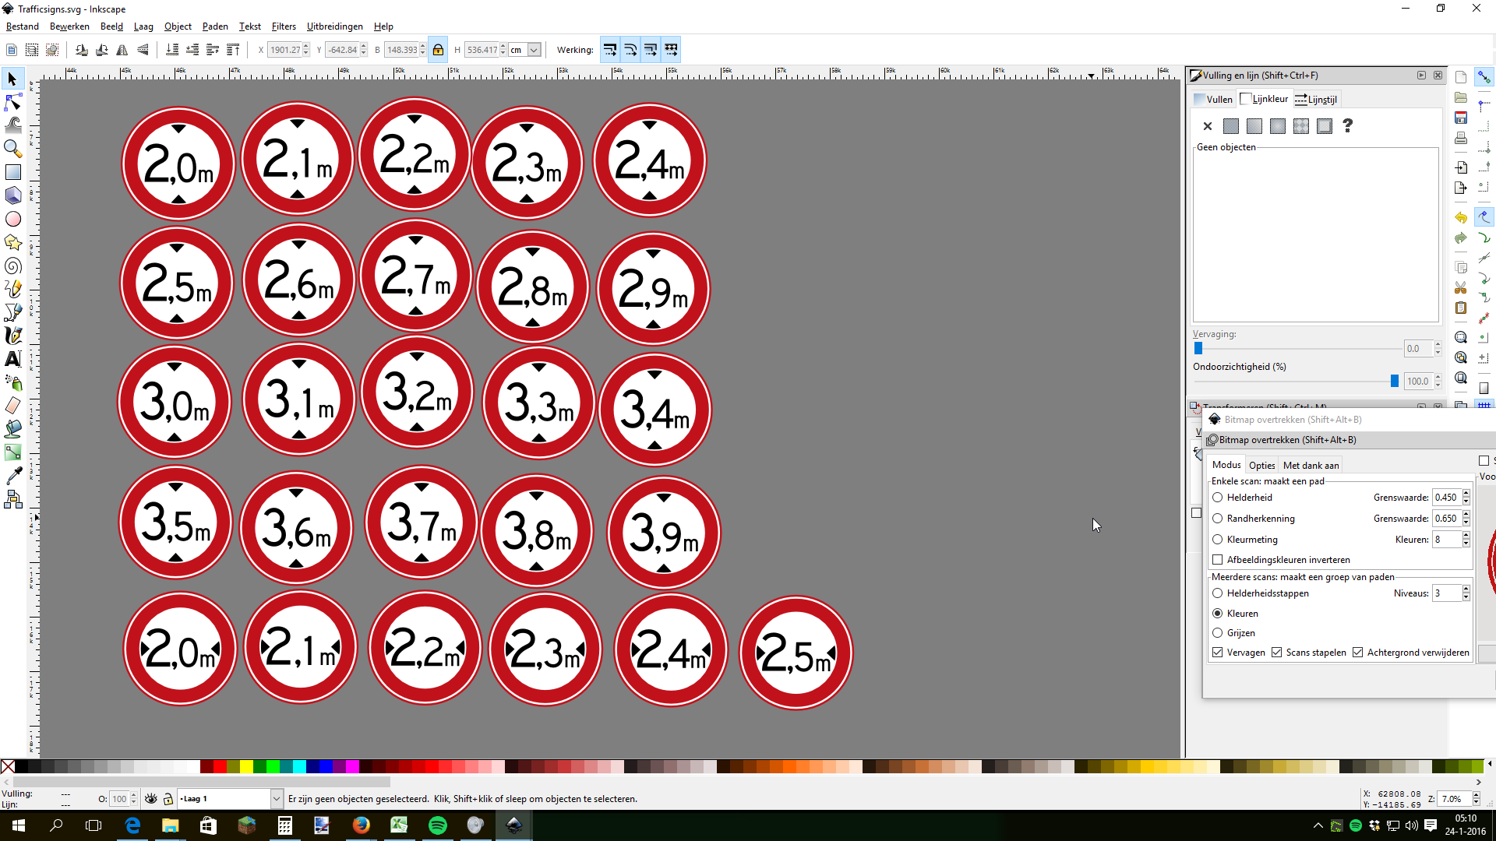Viewport: 1496px width, 841px height.
Task: Click select all objects icon in toolbar
Action: point(12,50)
